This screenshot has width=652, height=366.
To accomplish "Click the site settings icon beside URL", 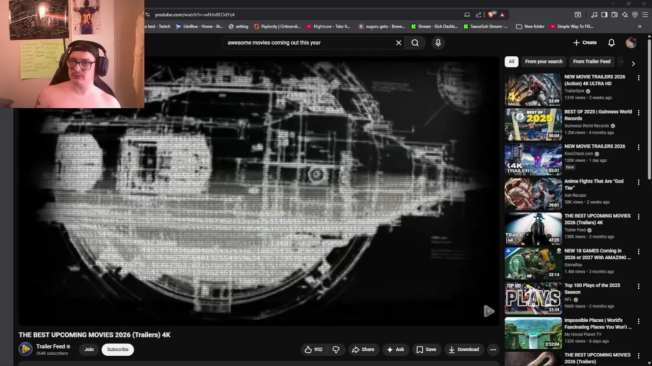I will (x=147, y=15).
